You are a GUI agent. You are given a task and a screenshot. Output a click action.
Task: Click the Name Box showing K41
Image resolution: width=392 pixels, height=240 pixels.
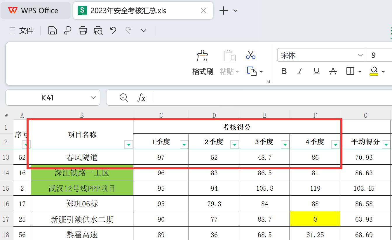(x=47, y=98)
